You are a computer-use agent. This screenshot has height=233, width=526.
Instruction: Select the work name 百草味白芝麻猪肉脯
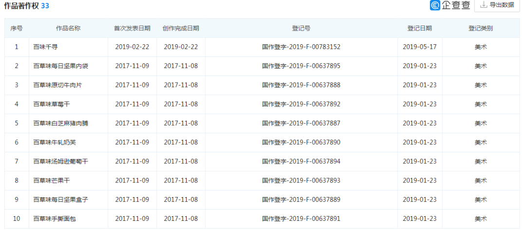(x=61, y=124)
